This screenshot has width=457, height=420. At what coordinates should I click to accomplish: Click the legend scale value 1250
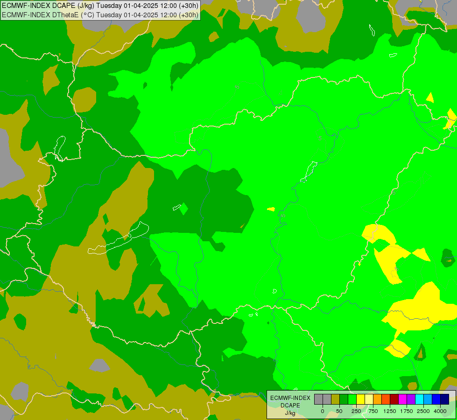(390, 411)
